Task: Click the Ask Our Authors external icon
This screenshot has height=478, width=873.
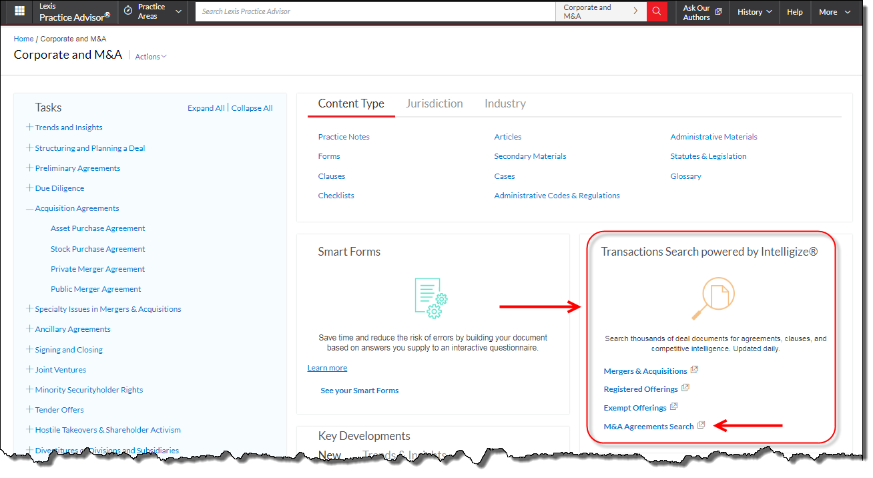Action: click(x=719, y=11)
